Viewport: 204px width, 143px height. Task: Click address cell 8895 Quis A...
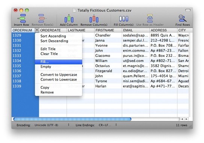(x=163, y=35)
